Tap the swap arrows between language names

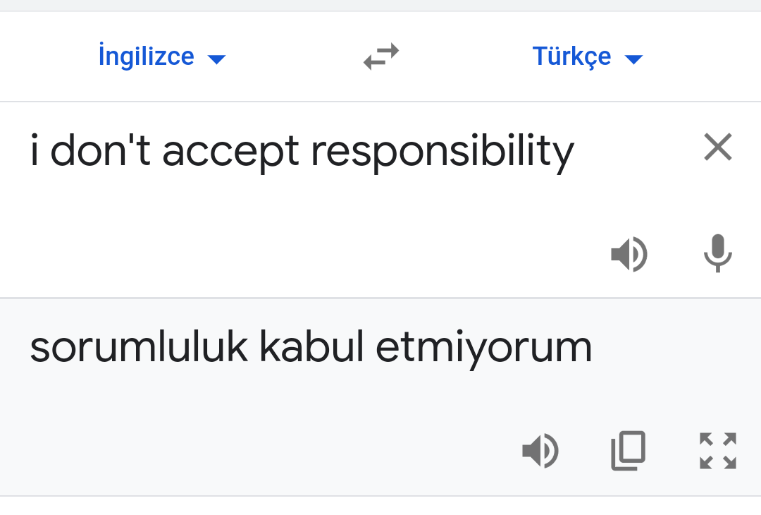click(x=380, y=56)
